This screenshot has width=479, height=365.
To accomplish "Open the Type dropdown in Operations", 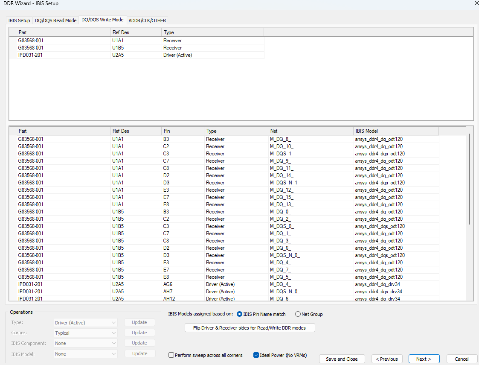I will coord(85,323).
